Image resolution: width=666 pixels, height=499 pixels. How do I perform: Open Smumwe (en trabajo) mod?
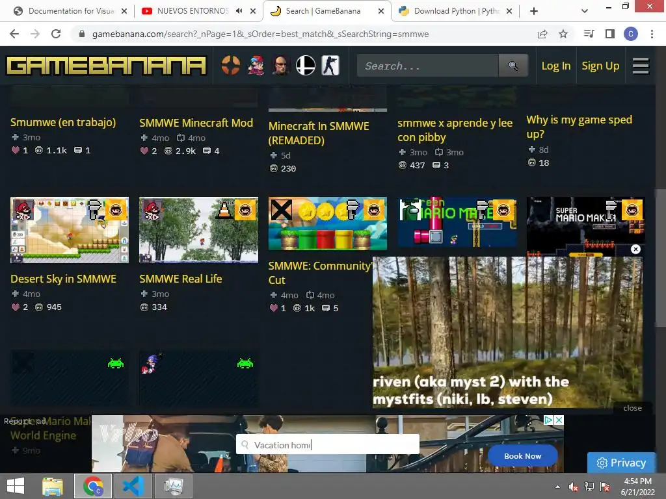click(63, 122)
